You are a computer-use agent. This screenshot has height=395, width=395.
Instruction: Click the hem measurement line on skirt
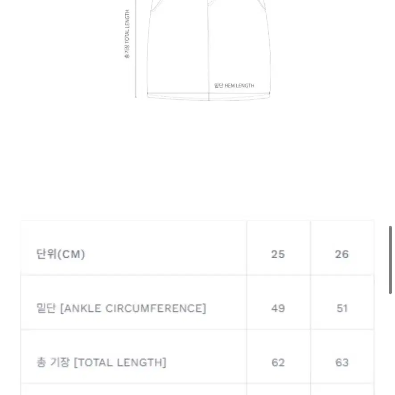click(x=209, y=93)
